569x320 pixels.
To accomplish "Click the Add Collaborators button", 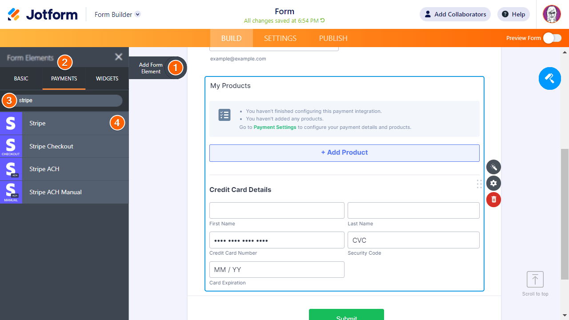I will pyautogui.click(x=455, y=14).
